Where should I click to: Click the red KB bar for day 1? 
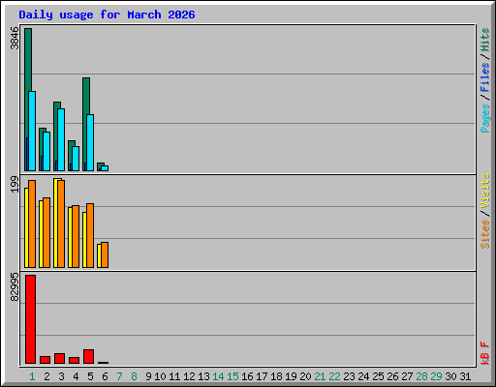pyautogui.click(x=30, y=319)
